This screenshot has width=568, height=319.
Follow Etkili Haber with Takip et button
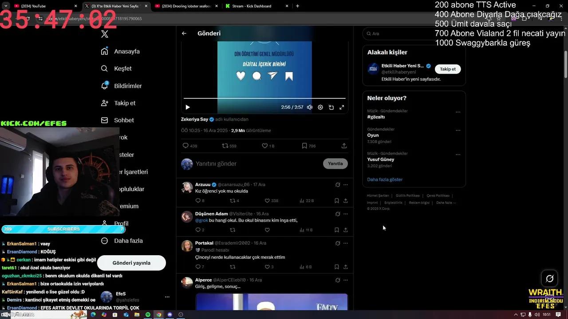click(x=447, y=69)
